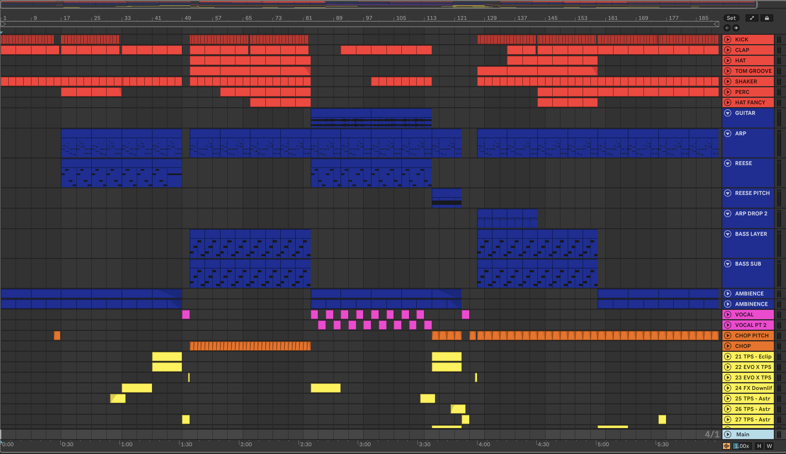Toggle the audio waveform view button
This screenshot has width=786, height=454.
tap(726, 446)
